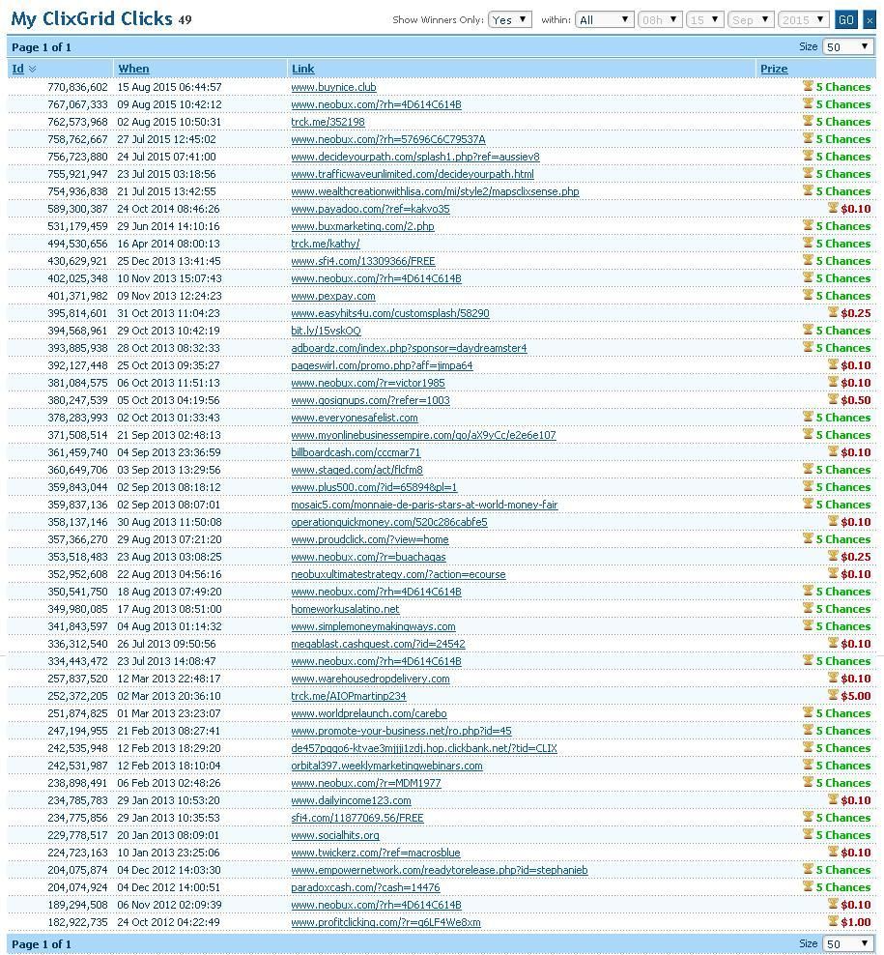Open the gosignups.com/?refer=1003 link
Screen dimensions: 884x955
[370, 400]
